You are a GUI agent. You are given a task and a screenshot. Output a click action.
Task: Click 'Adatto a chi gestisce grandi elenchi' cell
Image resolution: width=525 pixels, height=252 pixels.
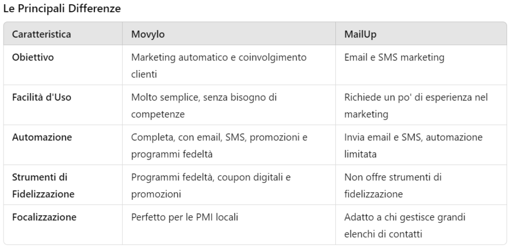coord(405,225)
